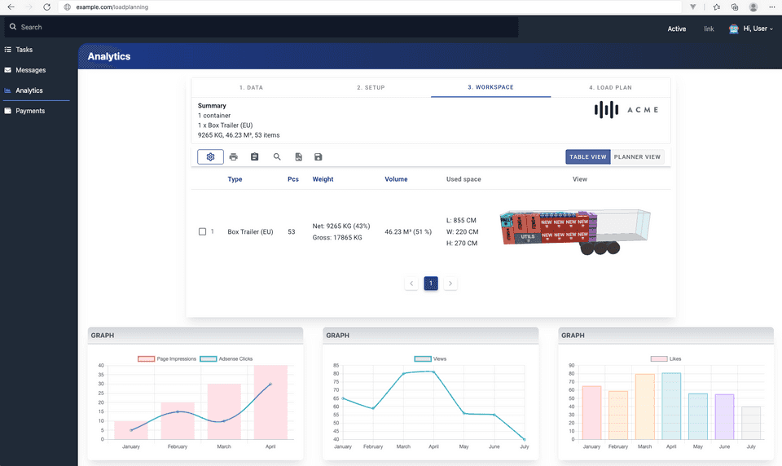Image resolution: width=782 pixels, height=466 pixels.
Task: Click the 'link' item in header
Action: click(x=709, y=29)
